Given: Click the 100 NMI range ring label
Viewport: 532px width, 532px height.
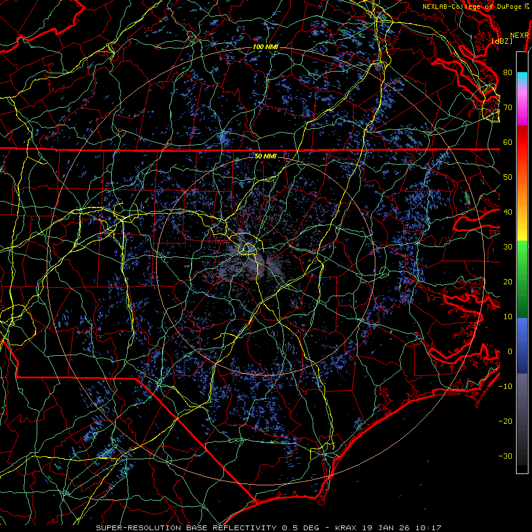Looking at the screenshot, I should pos(265,47).
